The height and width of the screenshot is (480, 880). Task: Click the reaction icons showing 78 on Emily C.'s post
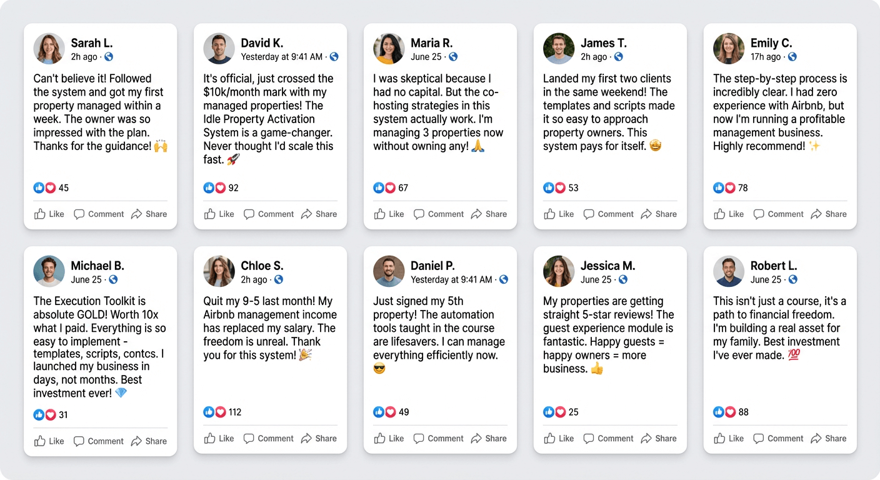click(x=723, y=187)
